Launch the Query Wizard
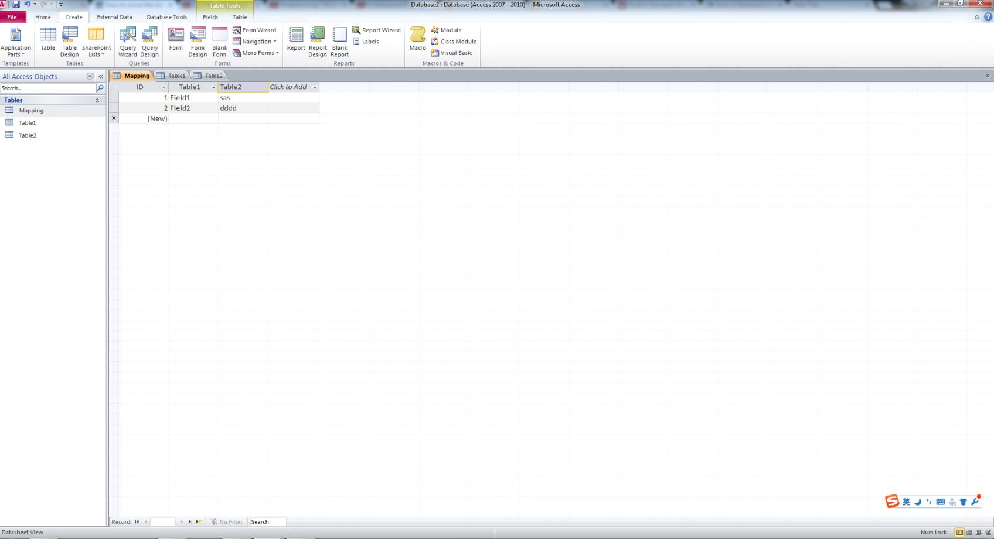Screen dimensions: 994x539 click(128, 42)
